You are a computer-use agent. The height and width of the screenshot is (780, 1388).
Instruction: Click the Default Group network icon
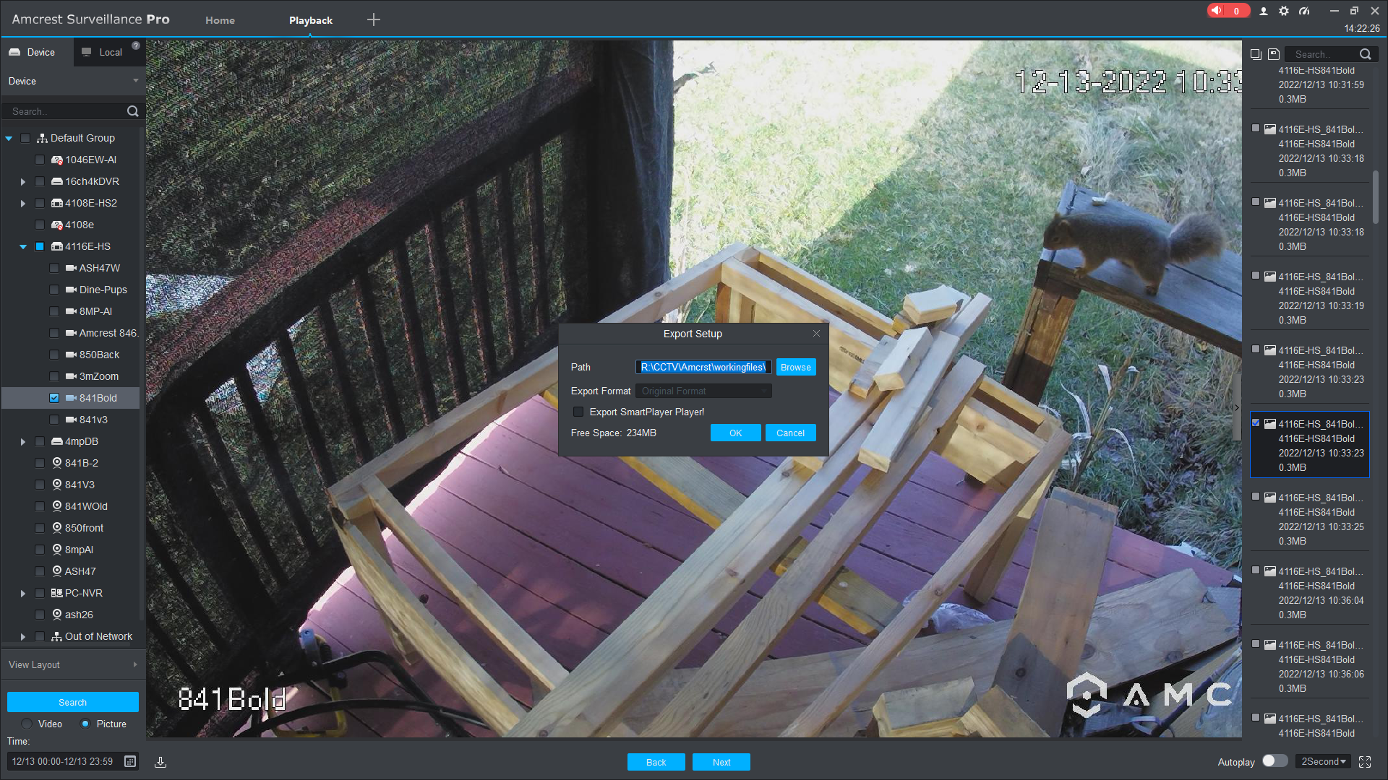[x=43, y=138]
